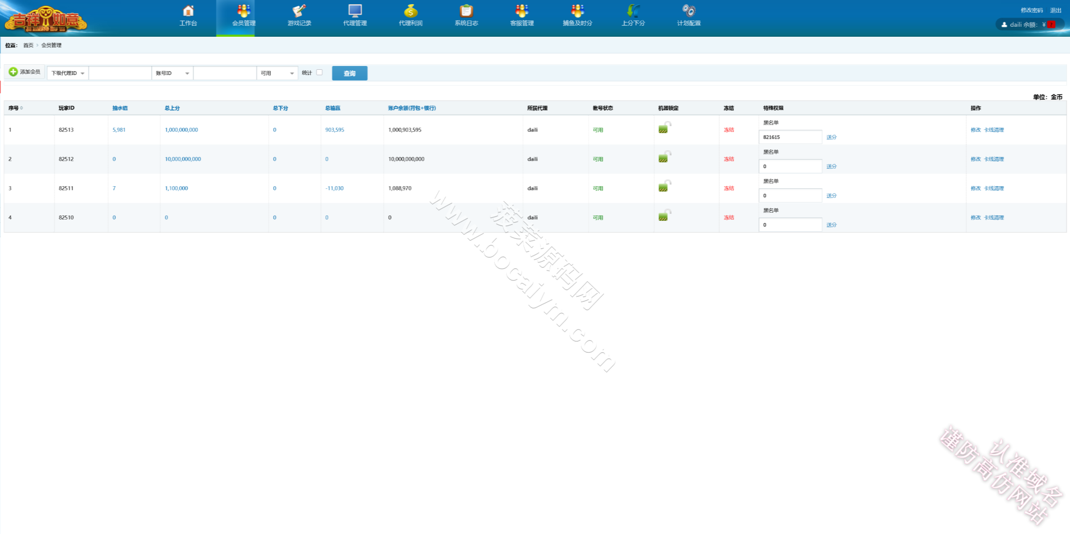This screenshot has height=534, width=1070.
Task: Focus the 账号ID text input
Action: coord(225,73)
